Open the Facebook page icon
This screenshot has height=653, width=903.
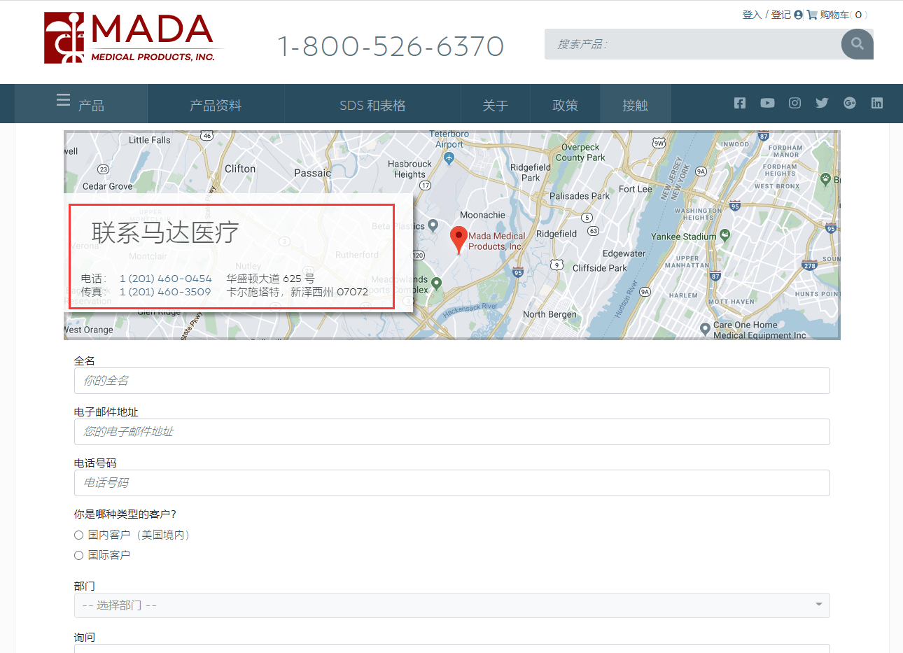pyautogui.click(x=740, y=103)
